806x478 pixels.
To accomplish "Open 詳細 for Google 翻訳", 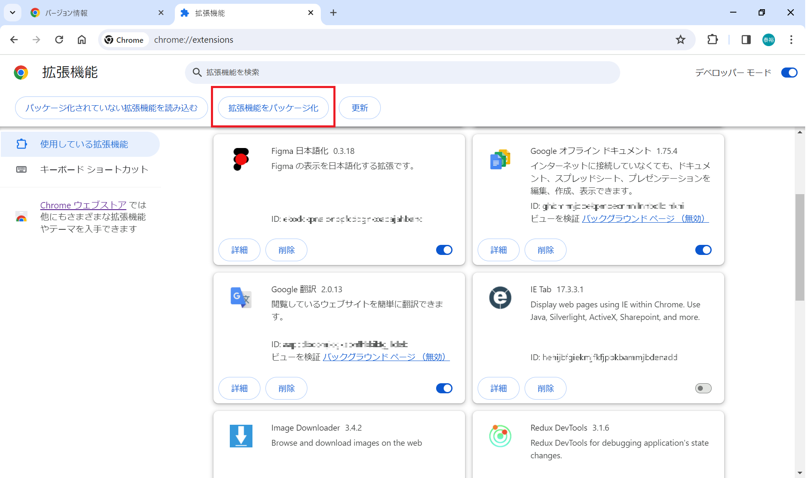I will (x=239, y=388).
